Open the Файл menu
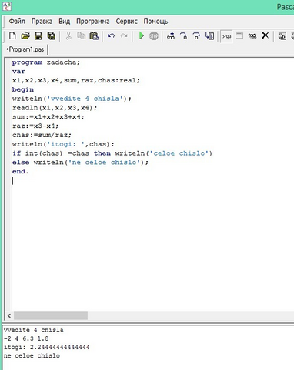The height and width of the screenshot is (370, 294). [17, 22]
